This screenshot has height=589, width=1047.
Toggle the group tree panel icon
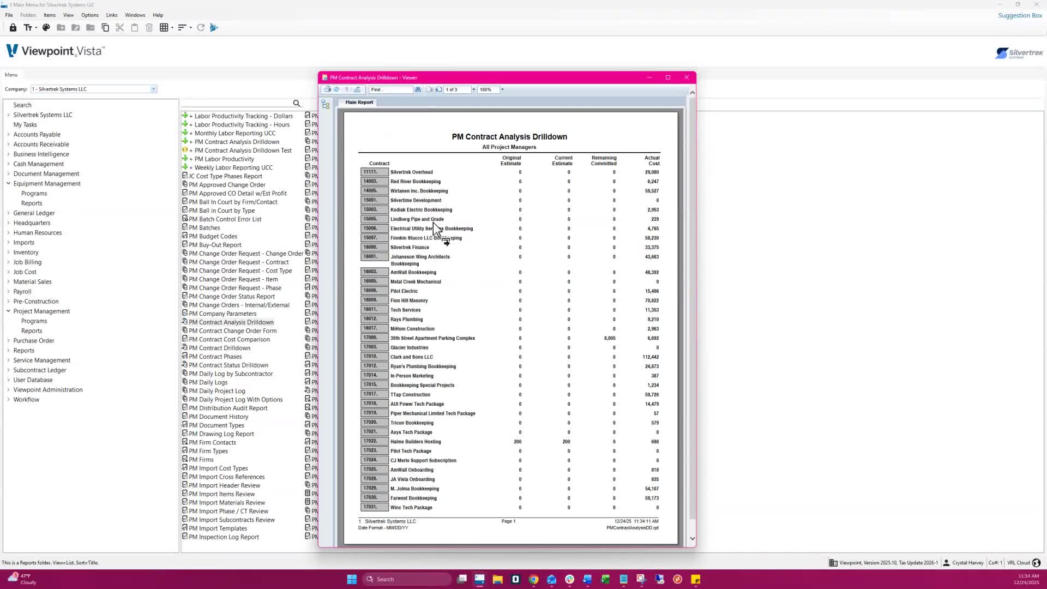[x=326, y=105]
